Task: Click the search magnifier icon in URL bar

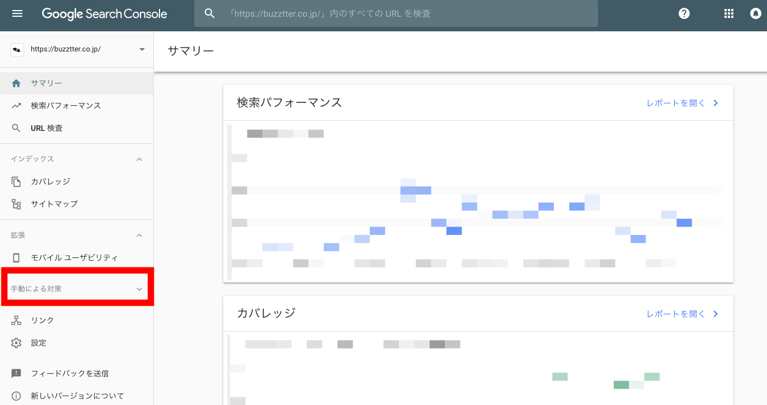Action: (210, 13)
